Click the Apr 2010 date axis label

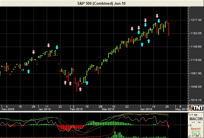click(146, 109)
